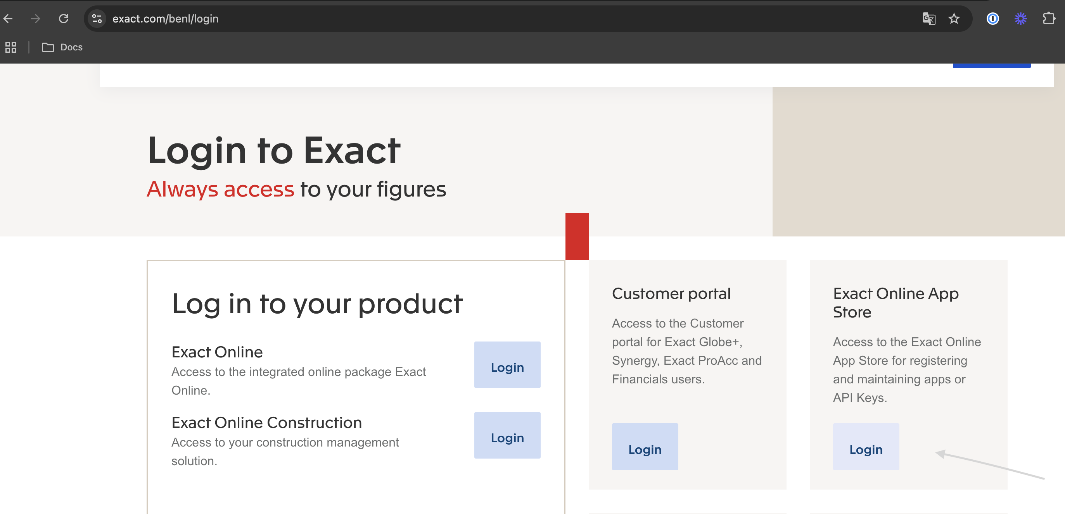The width and height of the screenshot is (1065, 514).
Task: Click the 'Log in to your product' heading
Action: (x=317, y=304)
